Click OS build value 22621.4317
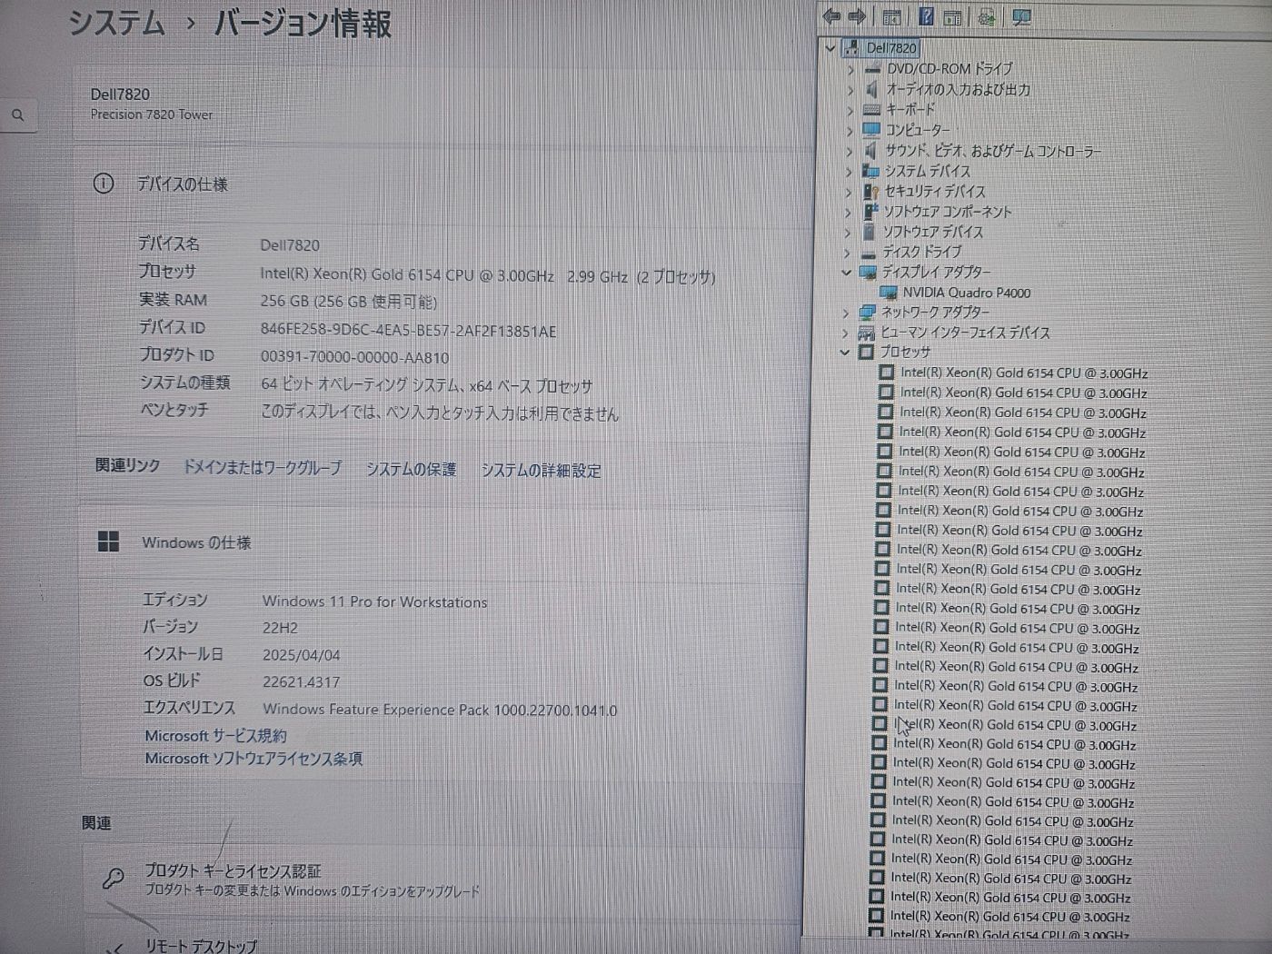 click(x=301, y=681)
